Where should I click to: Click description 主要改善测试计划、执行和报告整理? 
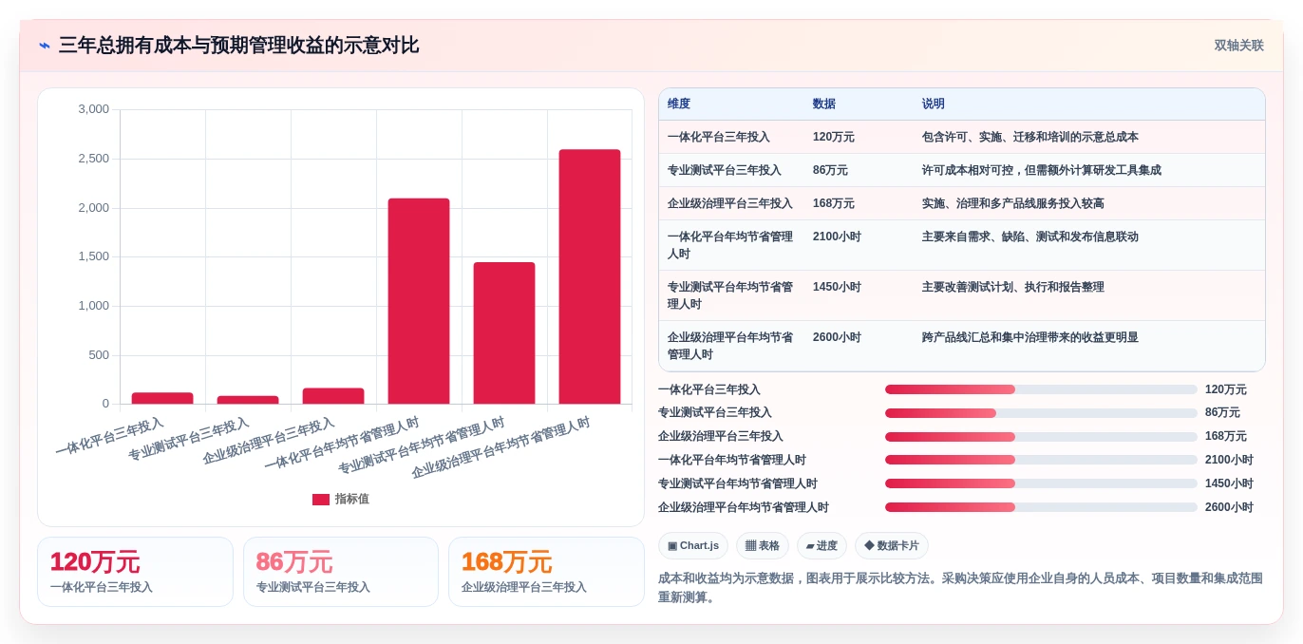pos(1013,287)
